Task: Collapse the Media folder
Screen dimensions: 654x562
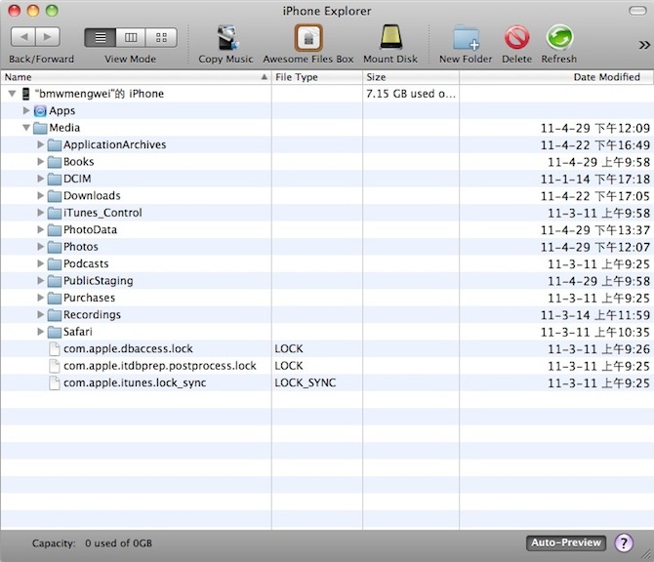Action: tap(26, 128)
